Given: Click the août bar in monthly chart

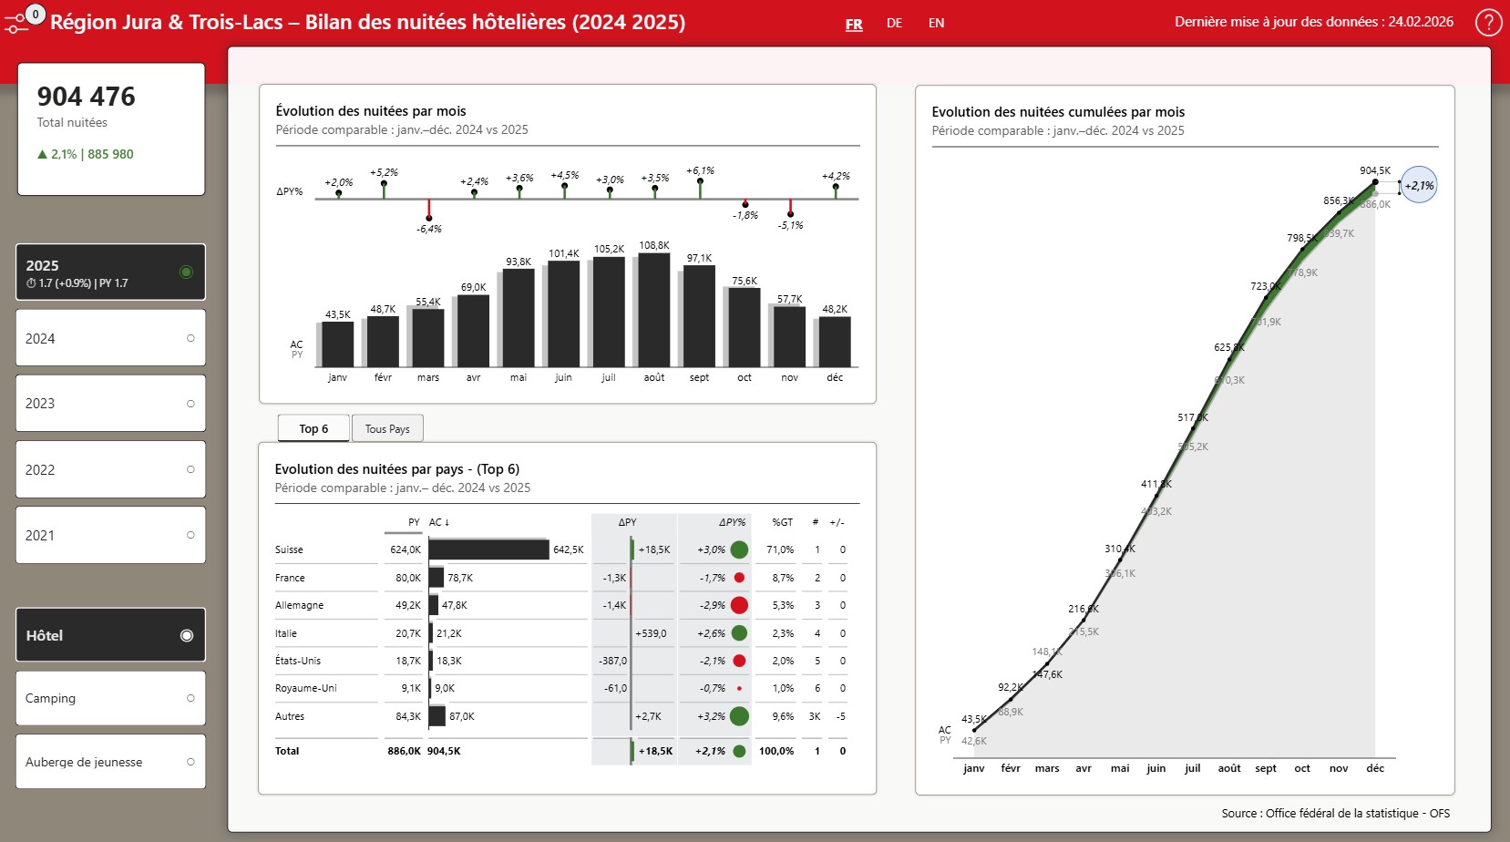Looking at the screenshot, I should 654,310.
